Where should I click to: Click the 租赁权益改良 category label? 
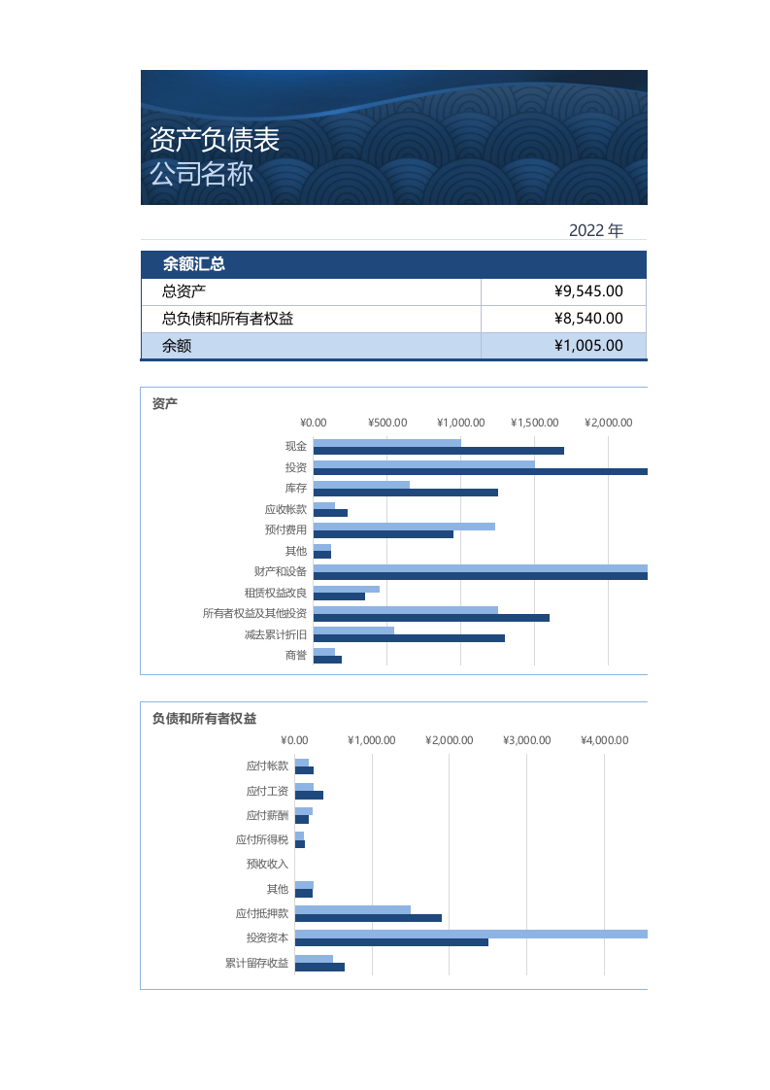tap(275, 593)
